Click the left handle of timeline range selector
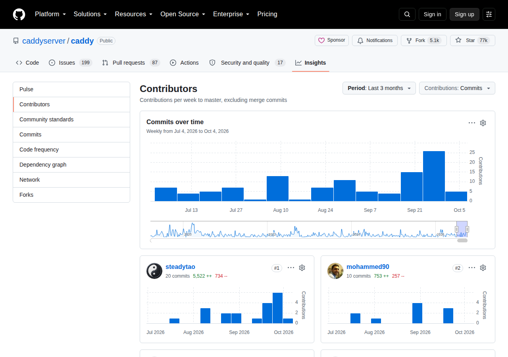This screenshot has height=357, width=508. click(x=456, y=229)
